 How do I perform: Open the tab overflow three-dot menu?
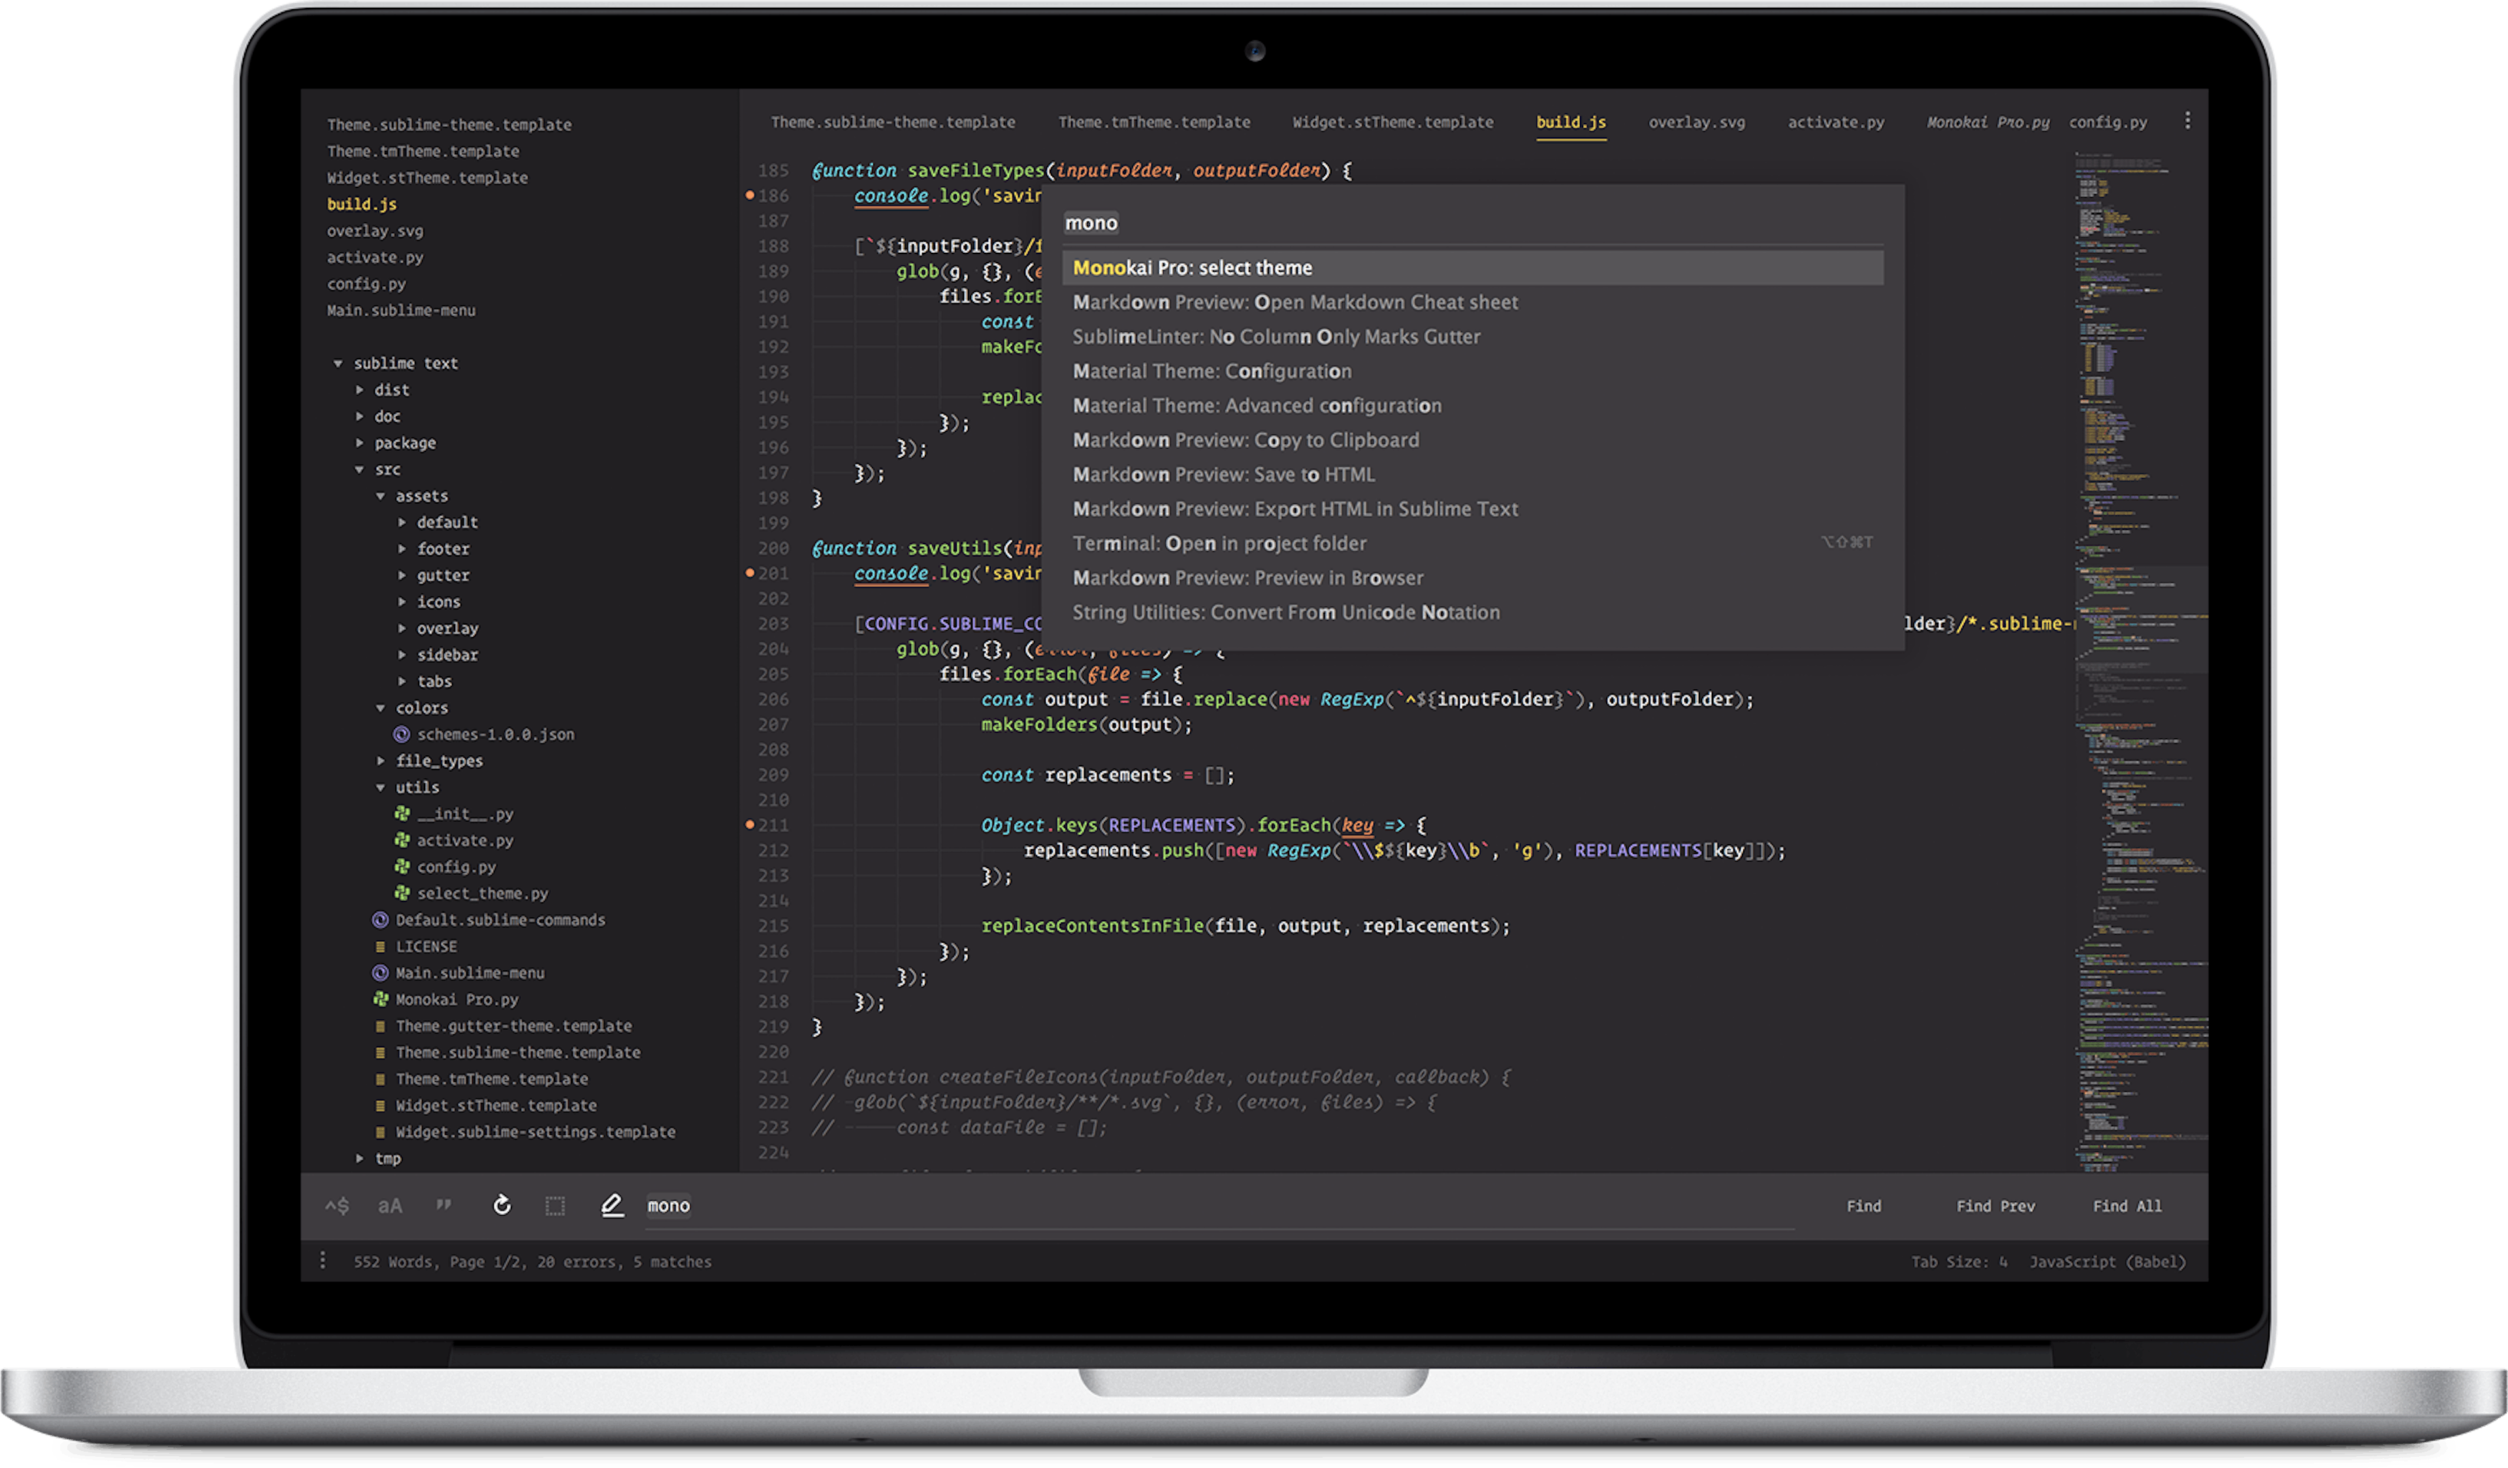click(2187, 120)
